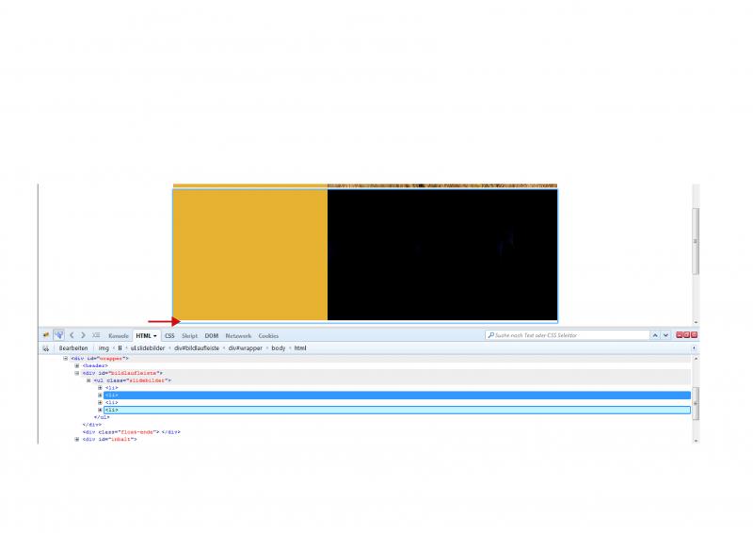Click the Bearbeiten button

tap(72, 348)
